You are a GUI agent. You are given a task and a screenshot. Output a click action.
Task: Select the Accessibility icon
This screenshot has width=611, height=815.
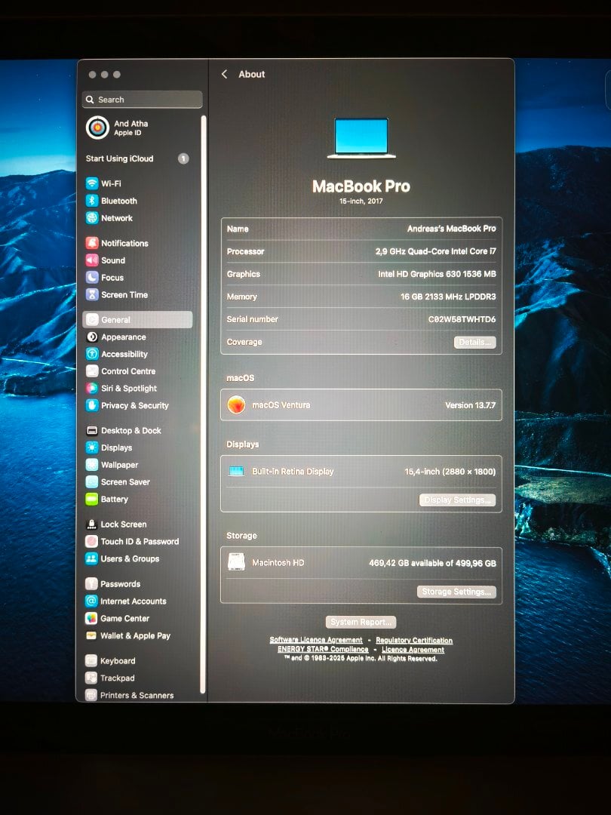click(92, 354)
